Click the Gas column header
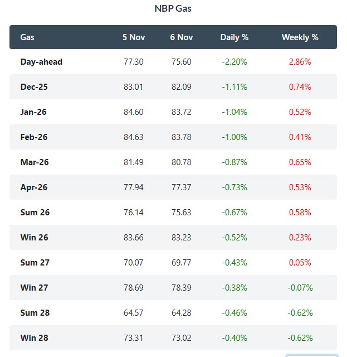Image resolution: width=347 pixels, height=357 pixels. click(x=27, y=37)
